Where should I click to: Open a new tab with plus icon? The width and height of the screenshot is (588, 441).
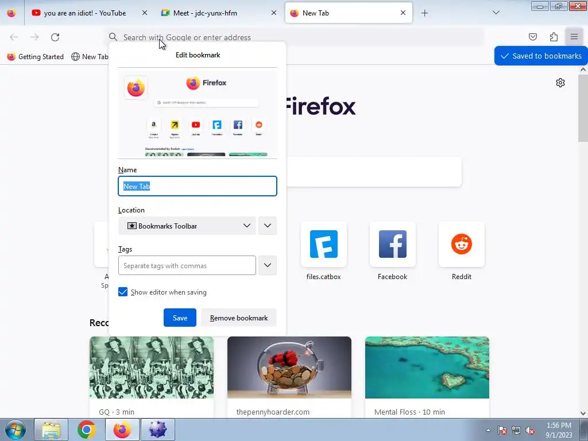coord(424,13)
